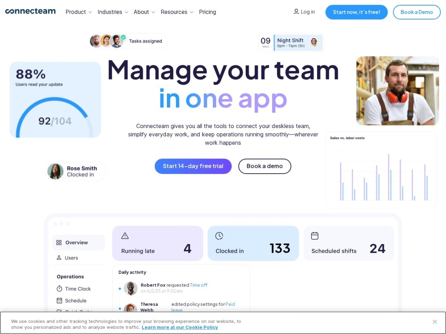Image resolution: width=446 pixels, height=334 pixels.
Task: Select Overview in the dashboard sidebar
Action: click(x=78, y=242)
